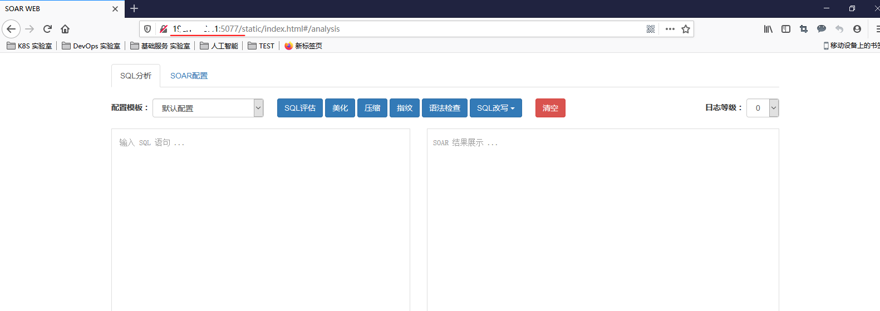Reload the page with refresh icon
Screen dimensions: 880x311
click(47, 29)
